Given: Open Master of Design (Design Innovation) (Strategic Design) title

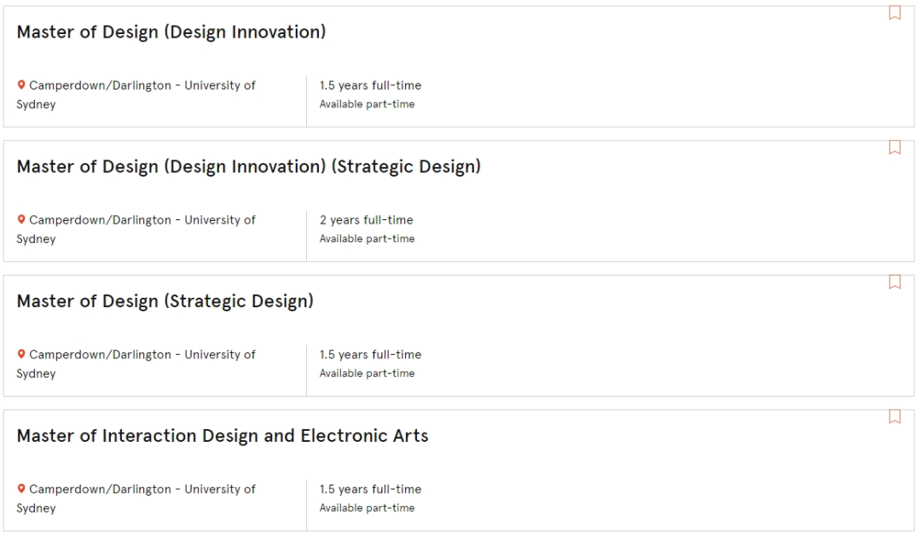Looking at the screenshot, I should pos(248,167).
